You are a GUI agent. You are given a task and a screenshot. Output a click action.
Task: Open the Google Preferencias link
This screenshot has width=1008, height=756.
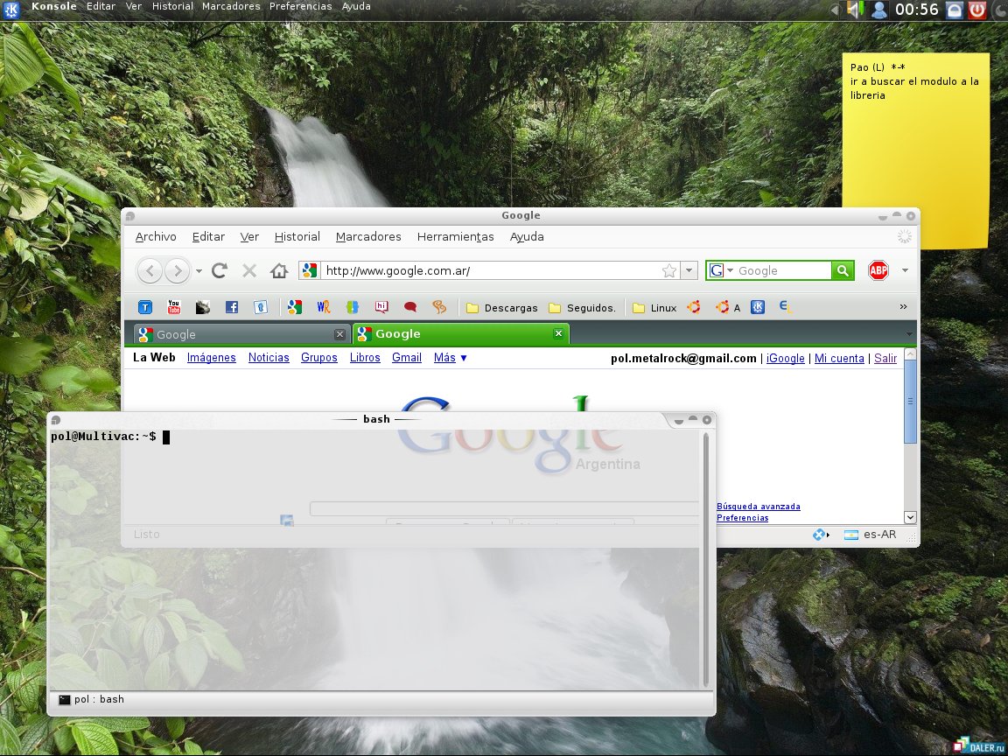coord(743,518)
